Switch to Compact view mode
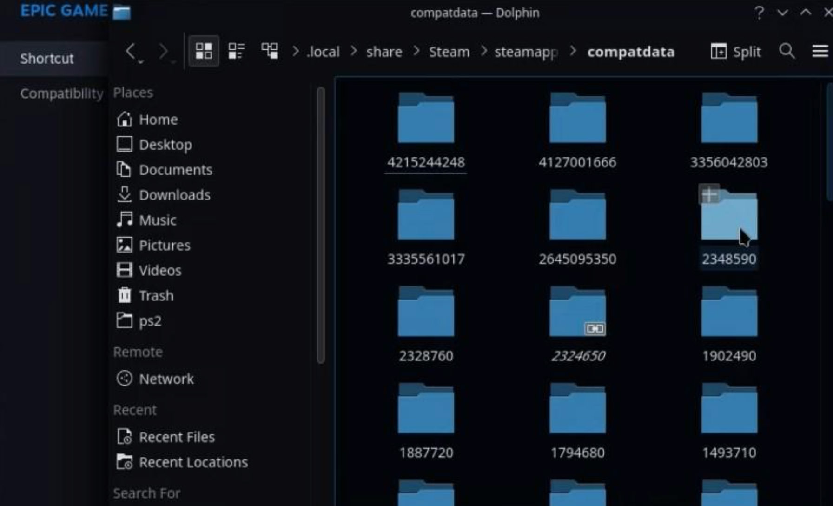This screenshot has width=833, height=506. [236, 51]
